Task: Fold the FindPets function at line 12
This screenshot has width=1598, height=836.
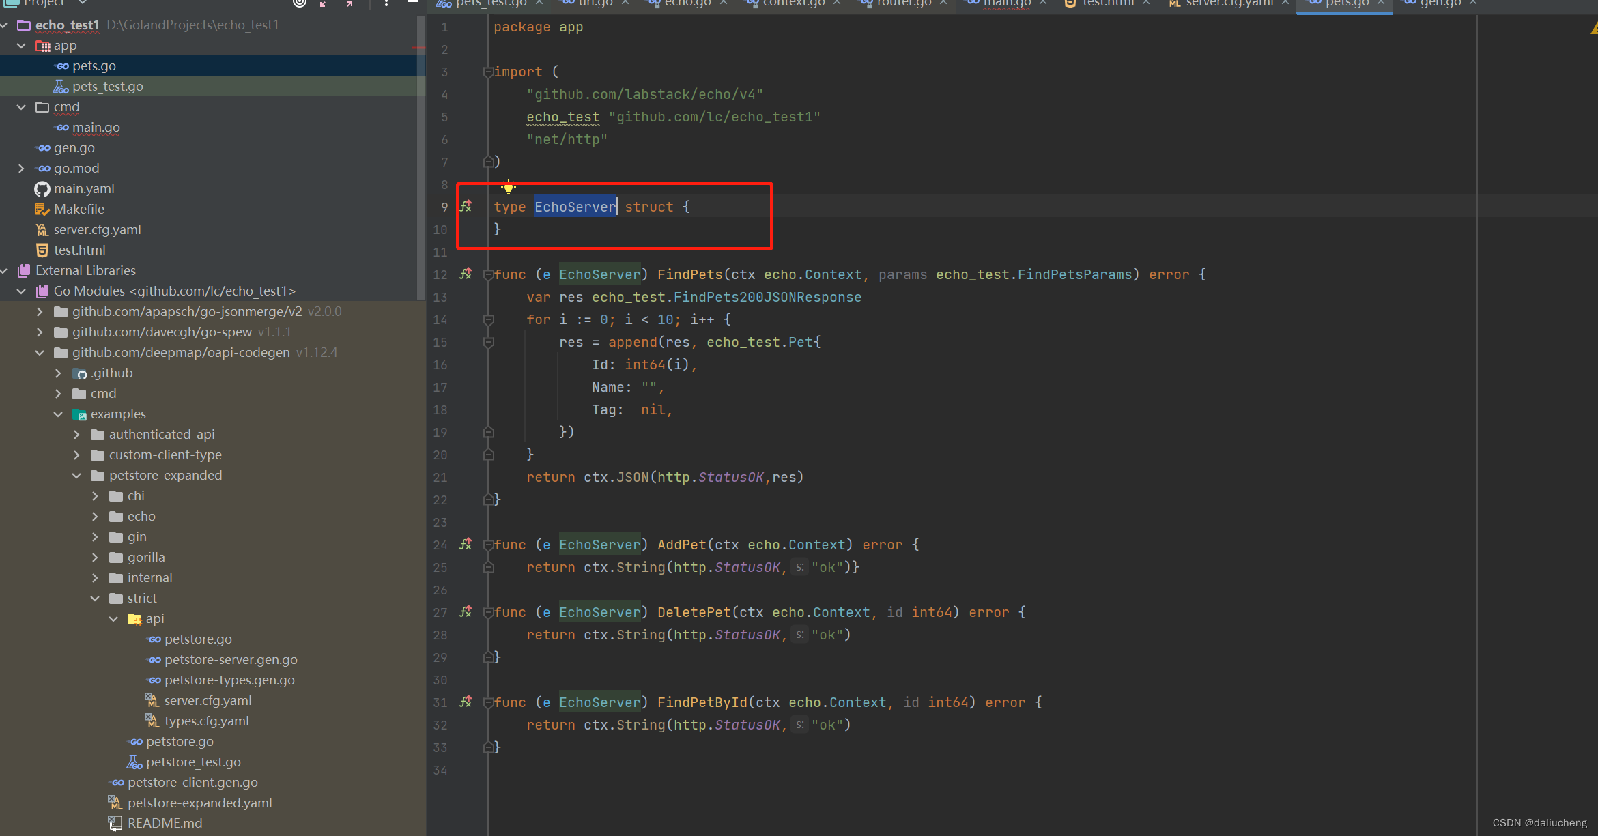Action: coord(487,274)
